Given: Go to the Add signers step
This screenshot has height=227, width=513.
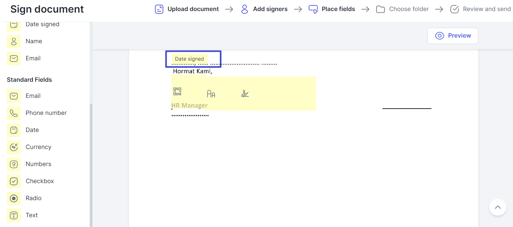Looking at the screenshot, I should (x=264, y=9).
